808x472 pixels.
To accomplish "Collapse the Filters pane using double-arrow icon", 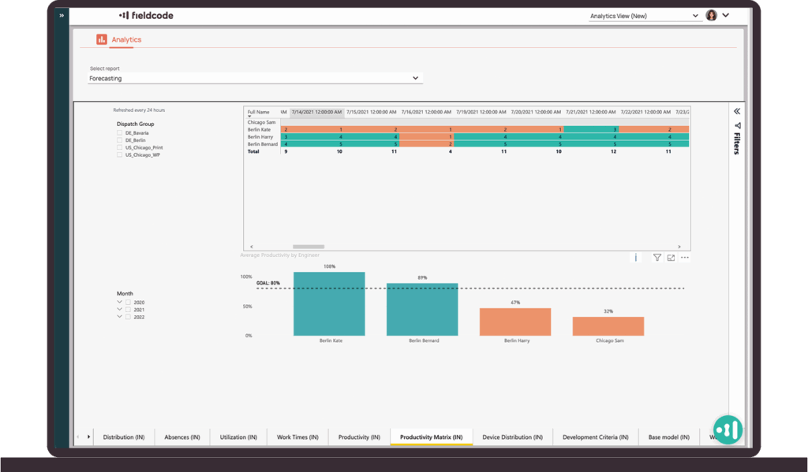I will pos(737,112).
